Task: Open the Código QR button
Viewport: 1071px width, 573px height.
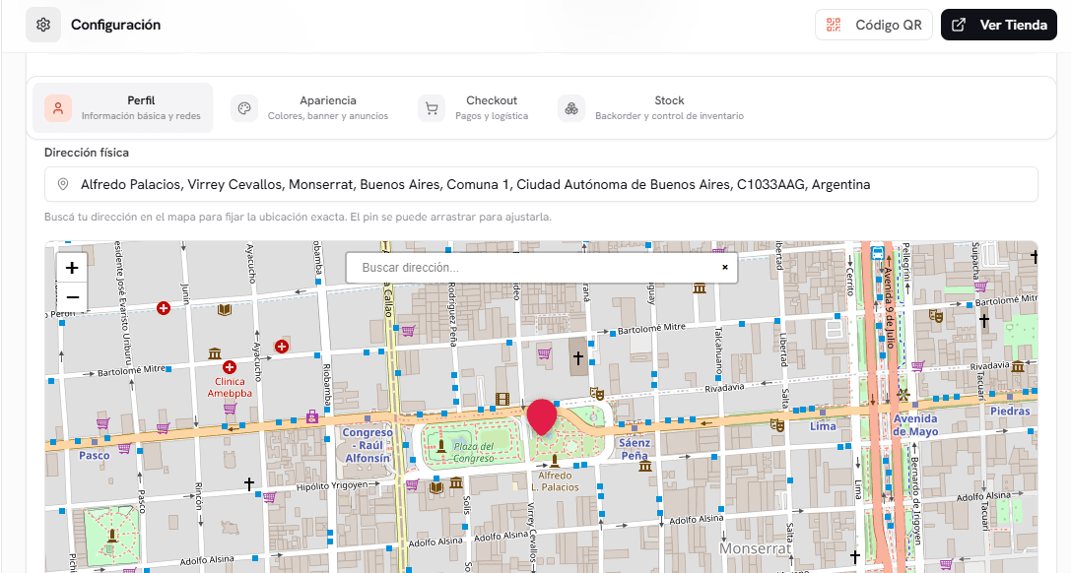Action: coord(874,25)
